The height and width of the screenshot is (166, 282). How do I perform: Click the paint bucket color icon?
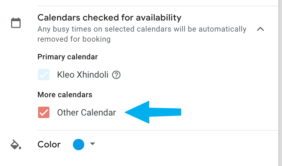coord(16,145)
